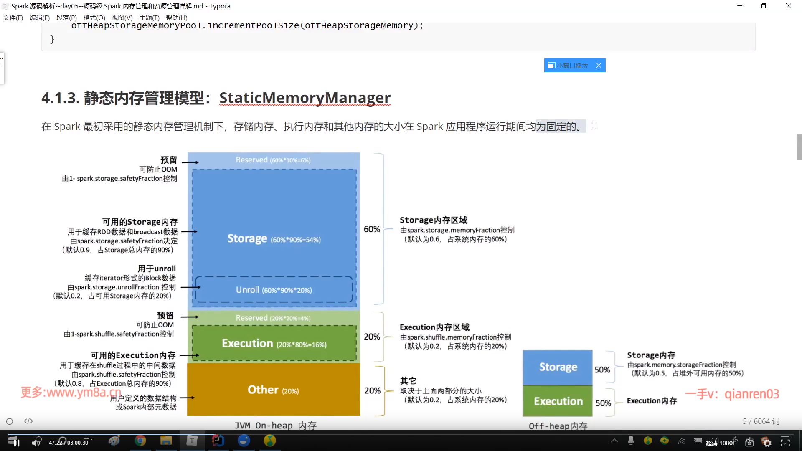Screen dimensions: 802x451
Task: Open 超清 1080P quality selector
Action: (x=721, y=443)
